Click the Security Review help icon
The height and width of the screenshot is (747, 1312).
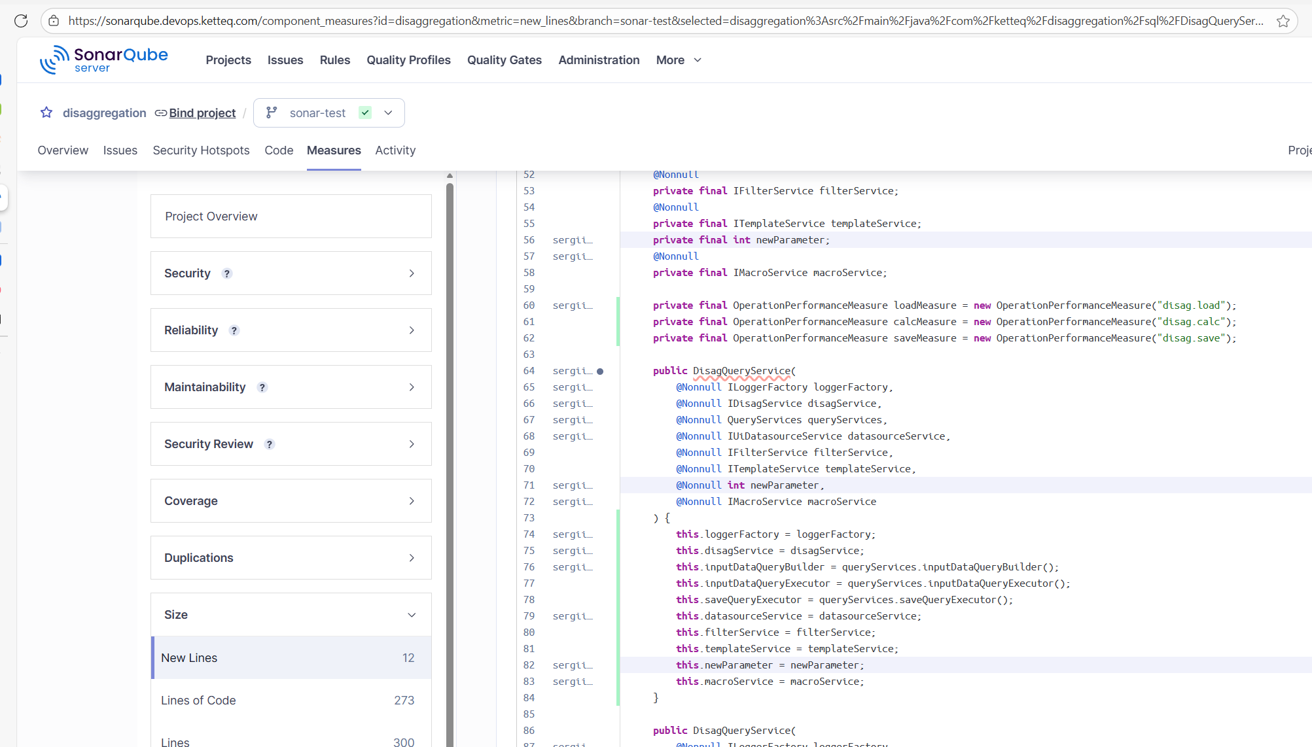[x=270, y=444]
